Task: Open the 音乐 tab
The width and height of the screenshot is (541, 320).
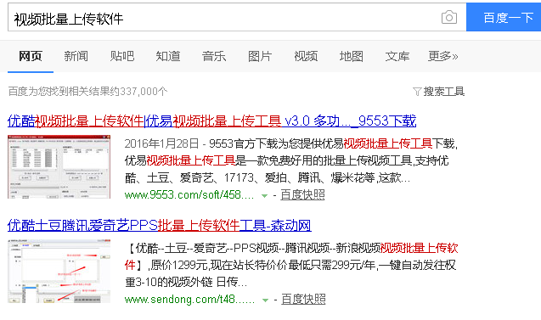Action: 214,56
